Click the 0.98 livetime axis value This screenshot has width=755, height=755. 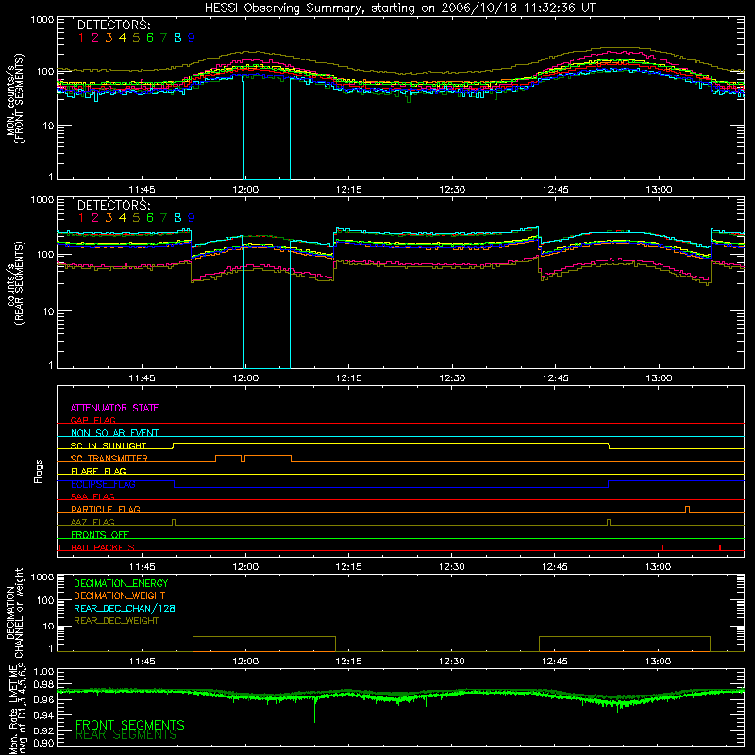[43, 685]
